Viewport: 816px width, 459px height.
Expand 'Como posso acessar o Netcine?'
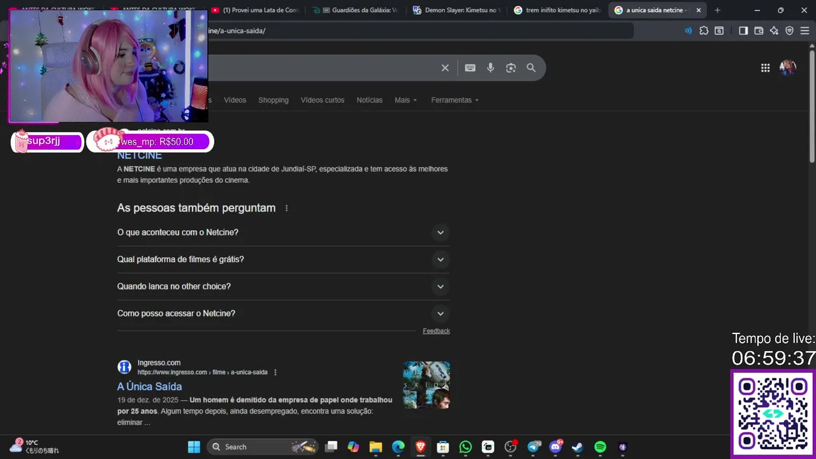coord(283,313)
